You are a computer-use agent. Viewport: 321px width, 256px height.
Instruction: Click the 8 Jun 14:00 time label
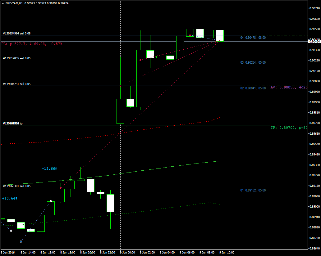pyautogui.click(x=28, y=252)
